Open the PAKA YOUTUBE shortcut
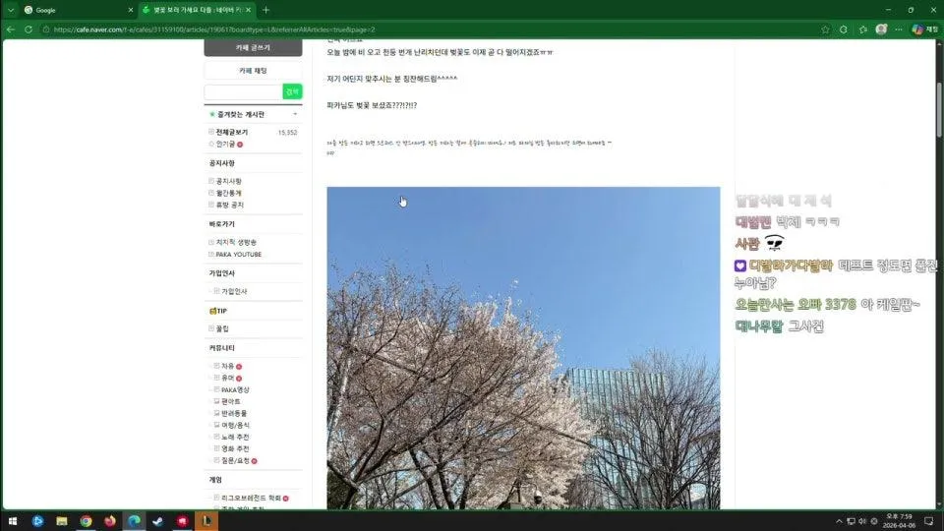The height and width of the screenshot is (531, 944). pos(238,255)
